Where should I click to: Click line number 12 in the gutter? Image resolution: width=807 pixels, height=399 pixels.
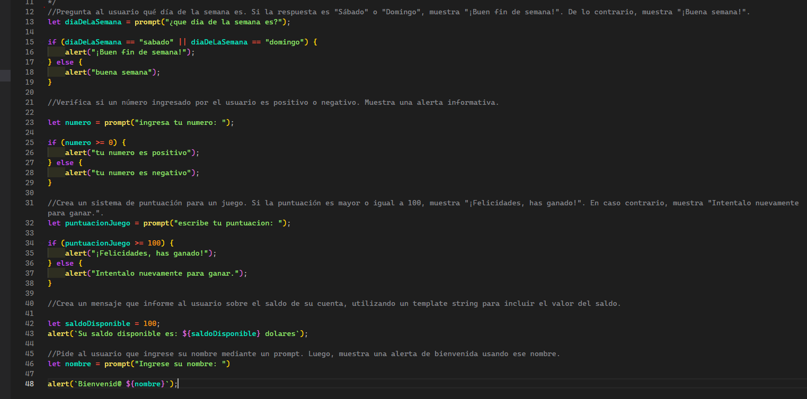pyautogui.click(x=30, y=12)
